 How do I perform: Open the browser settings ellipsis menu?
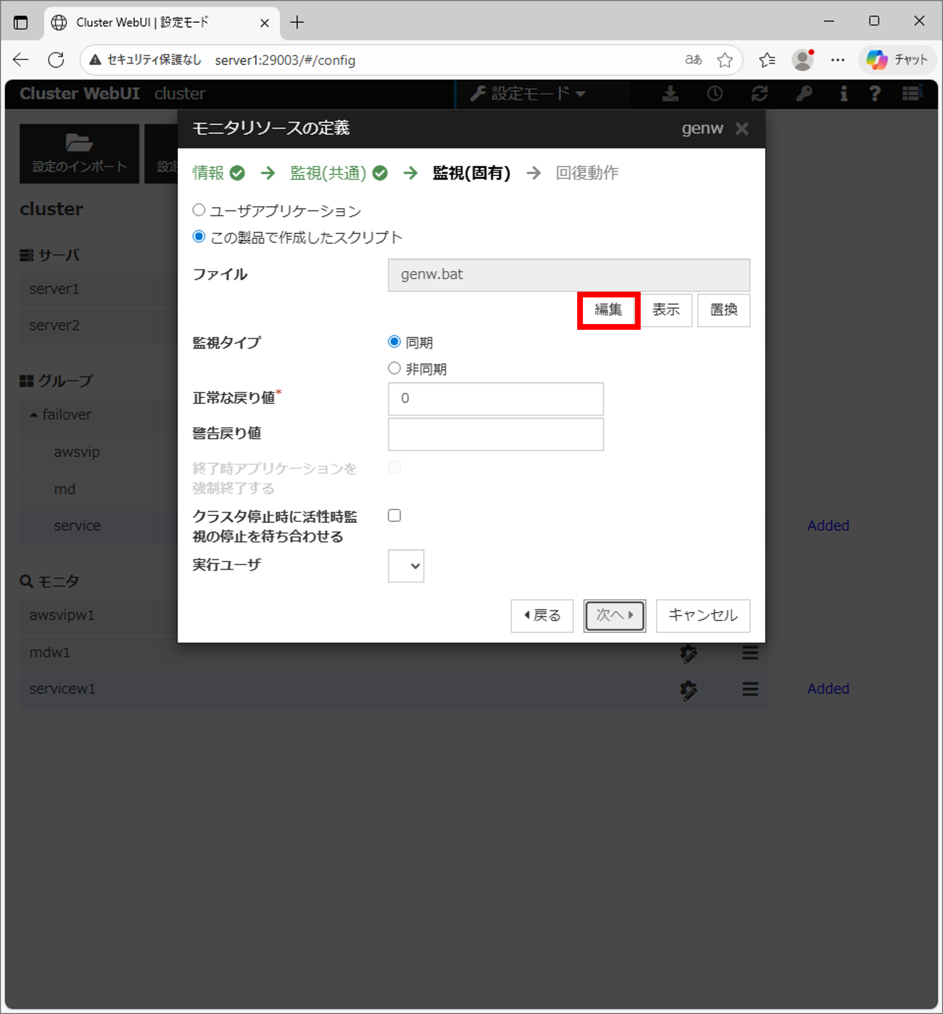pos(837,60)
